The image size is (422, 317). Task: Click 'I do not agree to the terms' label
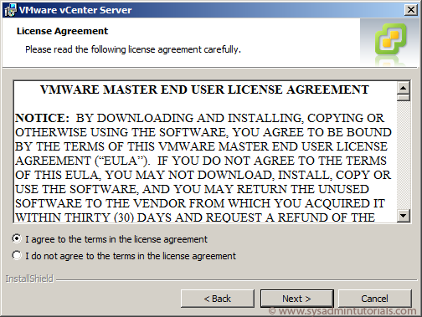[131, 256]
